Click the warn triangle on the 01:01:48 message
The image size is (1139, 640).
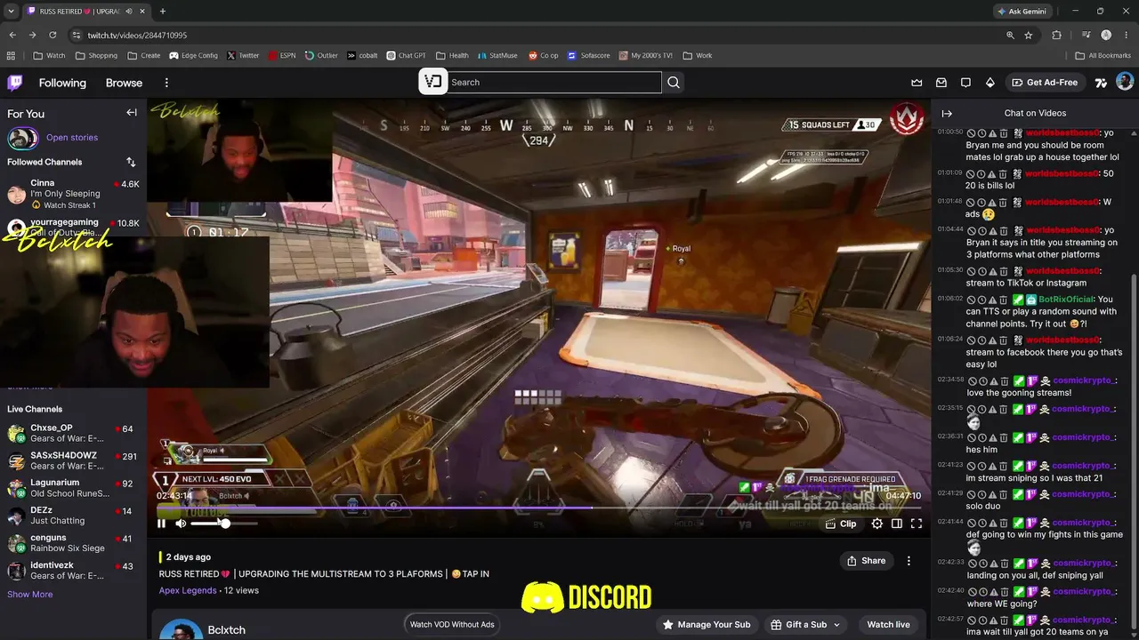point(992,203)
